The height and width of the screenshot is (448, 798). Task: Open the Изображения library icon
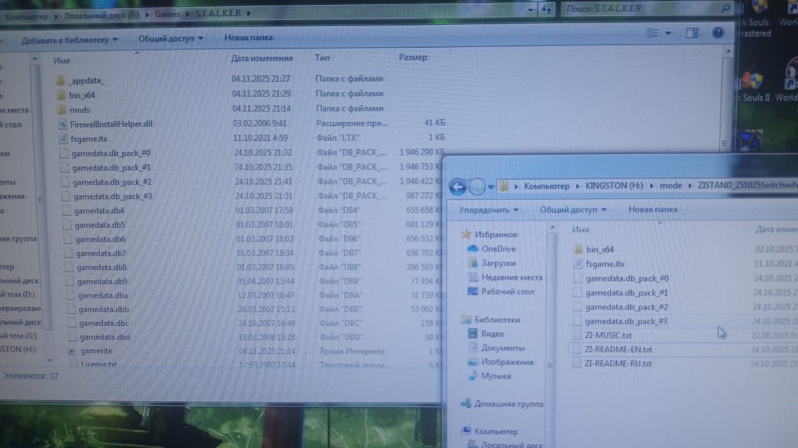point(473,362)
